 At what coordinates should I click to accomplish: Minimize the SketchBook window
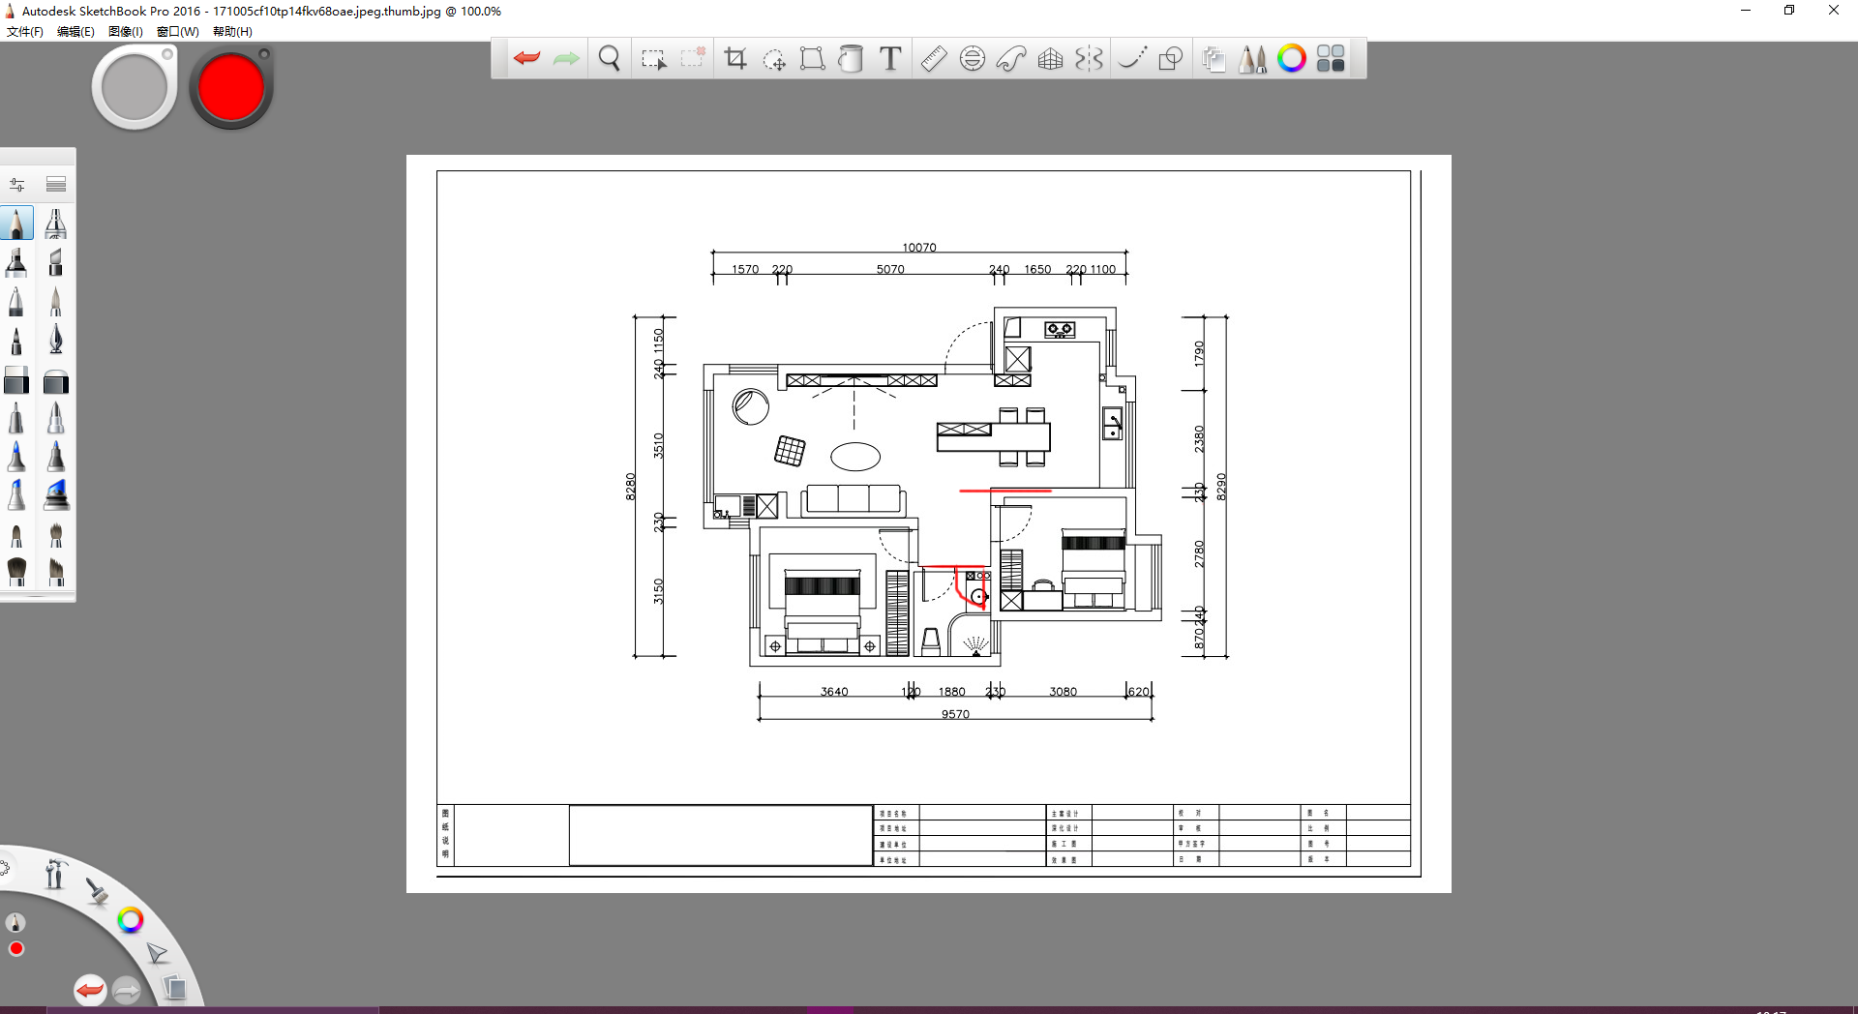tap(1746, 11)
